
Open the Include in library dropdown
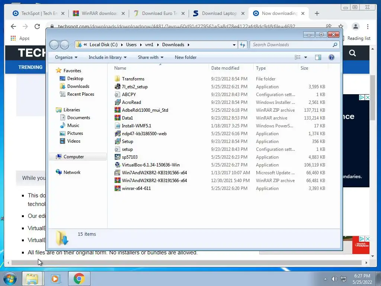[108, 57]
